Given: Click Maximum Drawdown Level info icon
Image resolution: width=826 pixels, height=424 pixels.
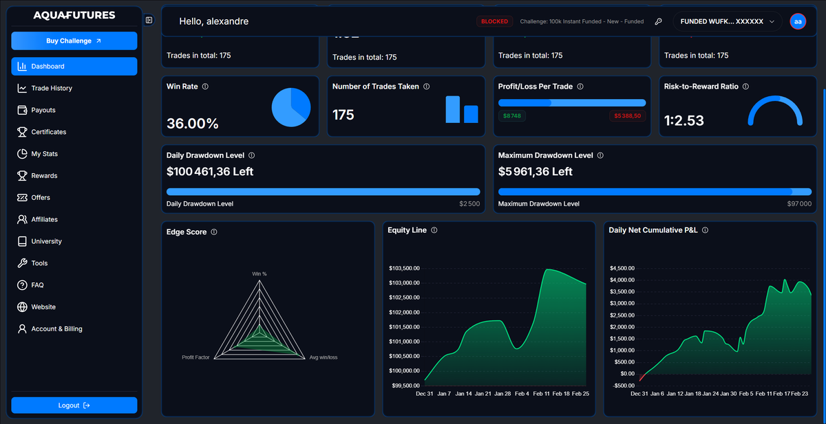Looking at the screenshot, I should click(x=600, y=155).
